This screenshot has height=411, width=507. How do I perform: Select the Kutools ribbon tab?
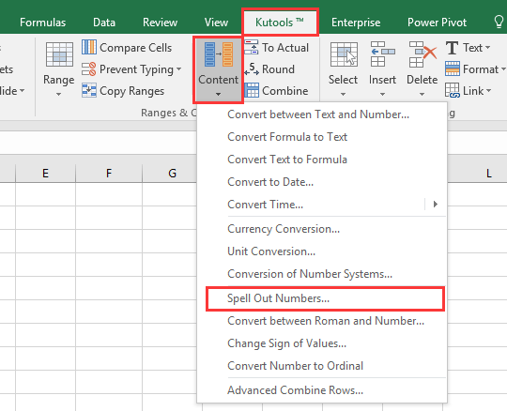click(x=280, y=23)
